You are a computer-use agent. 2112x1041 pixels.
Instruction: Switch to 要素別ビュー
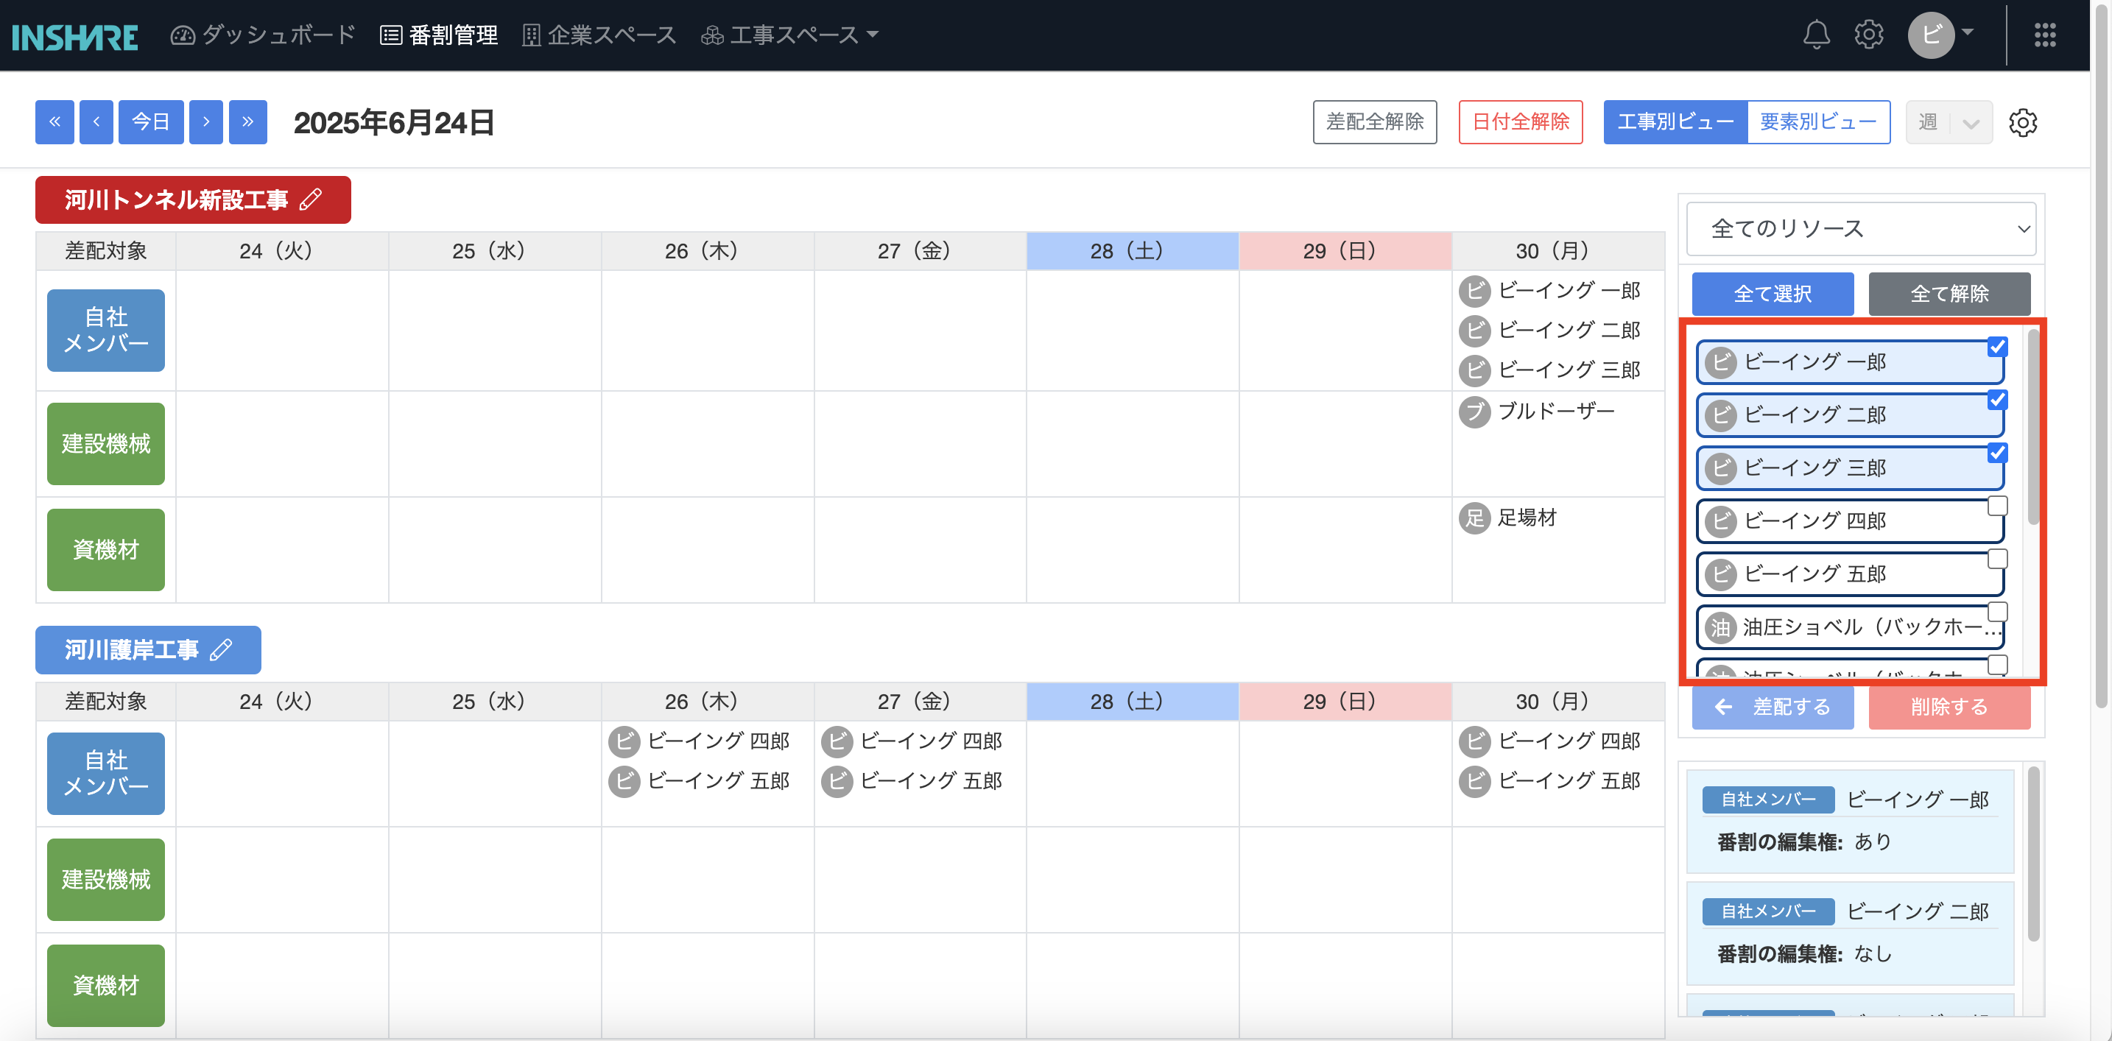[1818, 122]
